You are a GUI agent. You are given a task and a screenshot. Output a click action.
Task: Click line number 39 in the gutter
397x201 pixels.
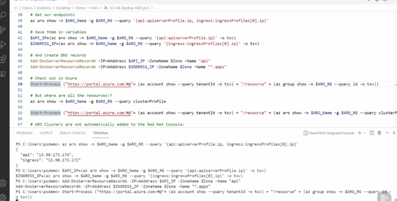coord(20,21)
